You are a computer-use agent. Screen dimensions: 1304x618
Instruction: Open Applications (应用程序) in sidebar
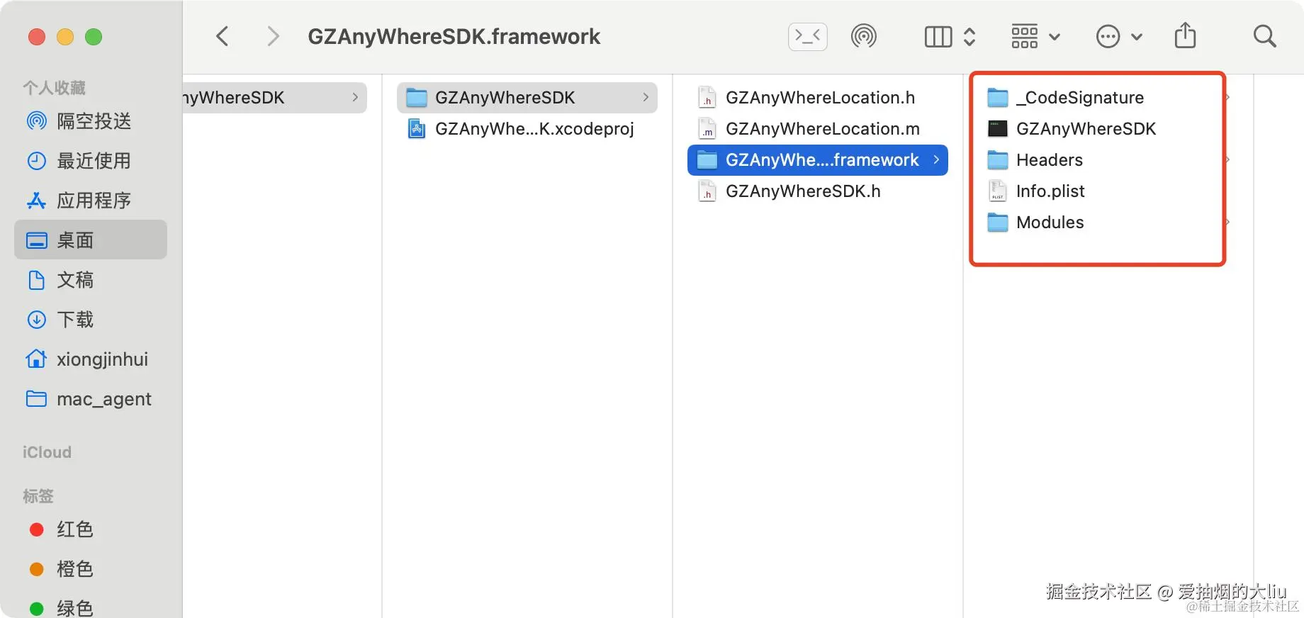click(x=91, y=201)
